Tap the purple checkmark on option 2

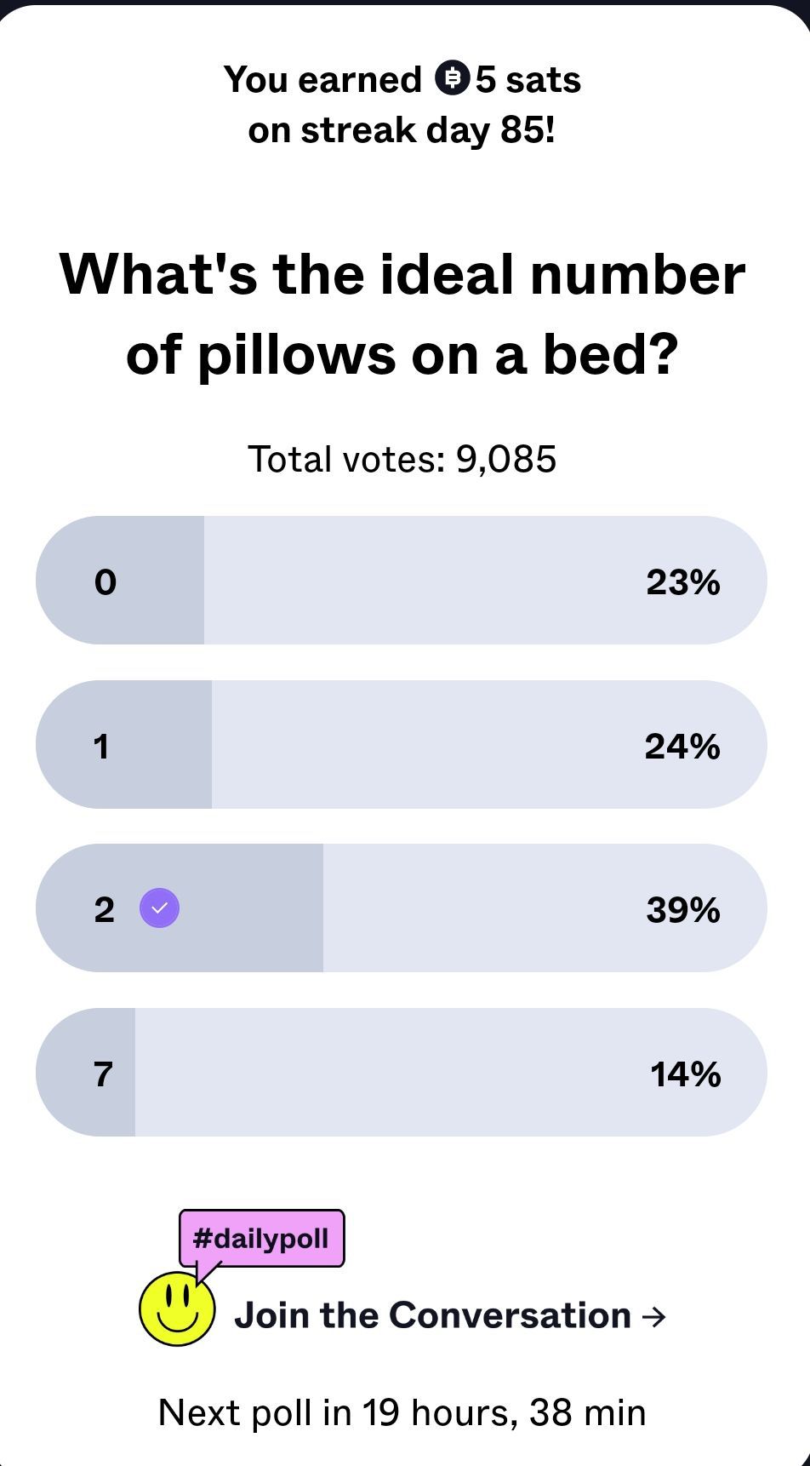(159, 908)
